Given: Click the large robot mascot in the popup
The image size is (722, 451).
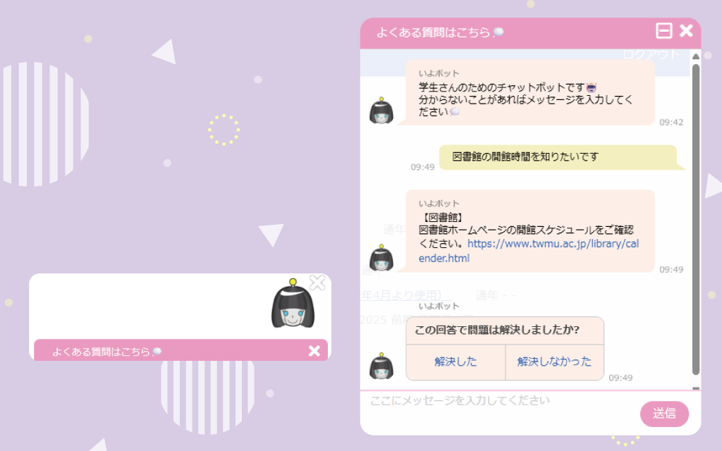Looking at the screenshot, I should 293,304.
